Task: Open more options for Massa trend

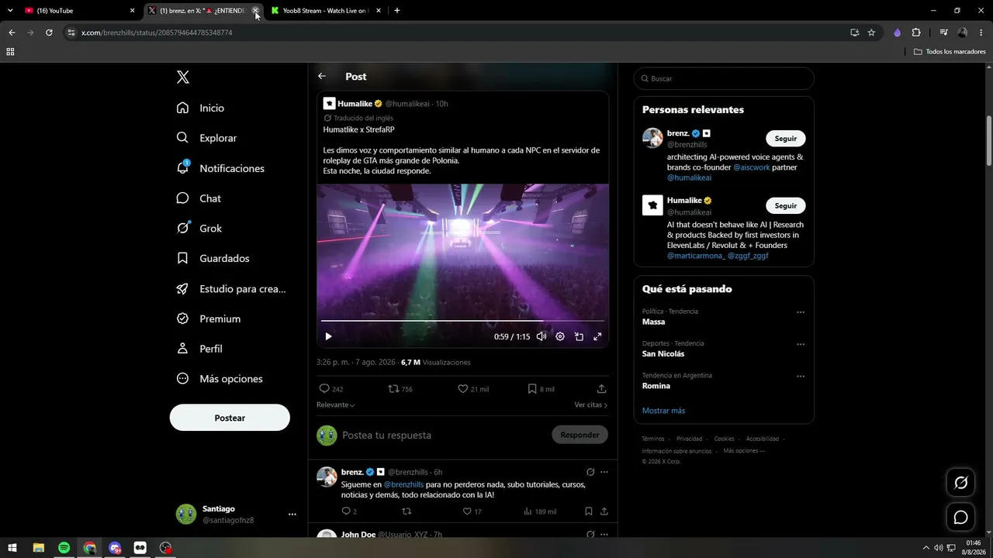Action: (801, 312)
